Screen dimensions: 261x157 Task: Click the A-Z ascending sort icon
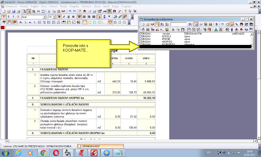coord(162,24)
